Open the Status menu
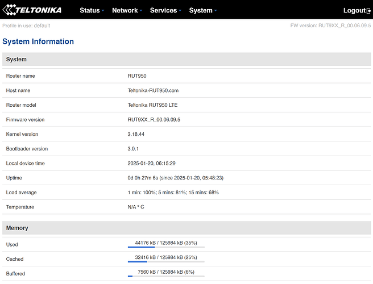This screenshot has width=373, height=284. [92, 10]
